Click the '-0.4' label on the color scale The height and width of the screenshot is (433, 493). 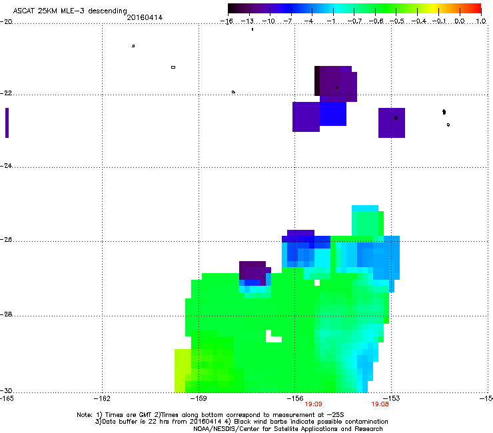point(419,21)
